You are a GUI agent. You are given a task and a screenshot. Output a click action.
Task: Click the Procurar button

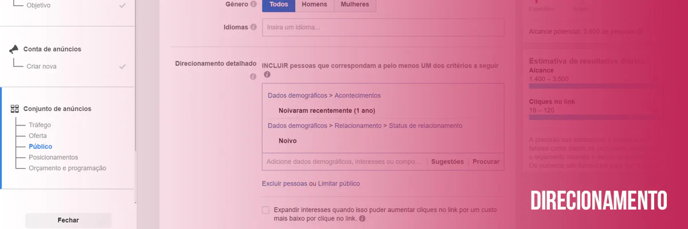pos(486,162)
